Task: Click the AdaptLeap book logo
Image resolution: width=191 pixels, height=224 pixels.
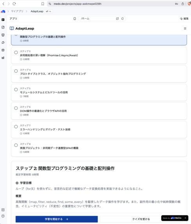Action: pyautogui.click(x=12, y=29)
